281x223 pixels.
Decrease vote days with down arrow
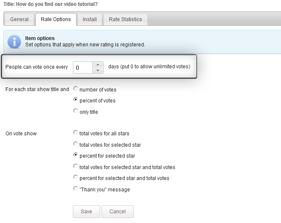point(98,70)
